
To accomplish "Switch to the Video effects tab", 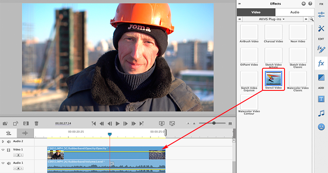I will pyautogui.click(x=256, y=12).
